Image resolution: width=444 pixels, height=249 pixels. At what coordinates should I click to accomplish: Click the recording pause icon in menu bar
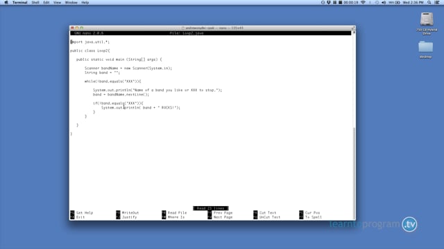(x=334, y=3)
